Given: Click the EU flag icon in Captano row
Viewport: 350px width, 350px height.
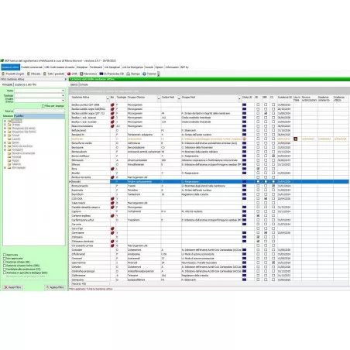Looking at the screenshot, I should pyautogui.click(x=244, y=211).
